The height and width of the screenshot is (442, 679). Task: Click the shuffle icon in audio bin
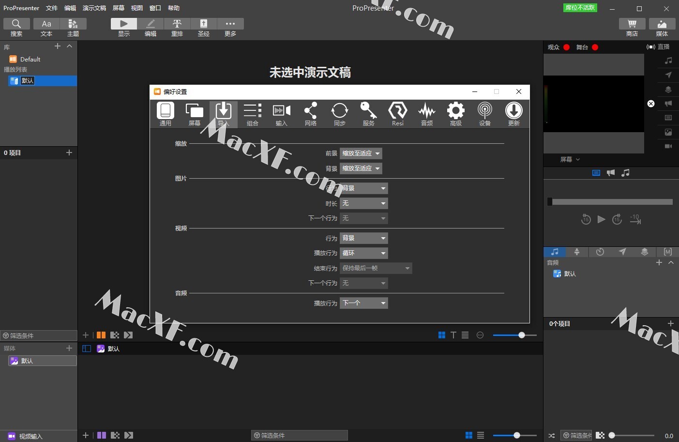[x=552, y=436]
